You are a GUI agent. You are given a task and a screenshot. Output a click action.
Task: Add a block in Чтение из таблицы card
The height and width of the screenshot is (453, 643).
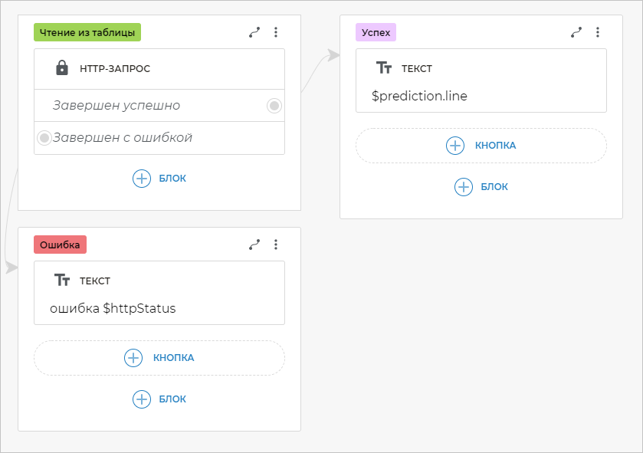coord(159,179)
